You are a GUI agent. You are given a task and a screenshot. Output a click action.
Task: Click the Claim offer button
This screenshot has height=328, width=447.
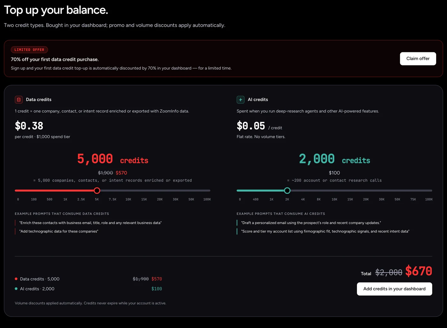click(x=418, y=59)
